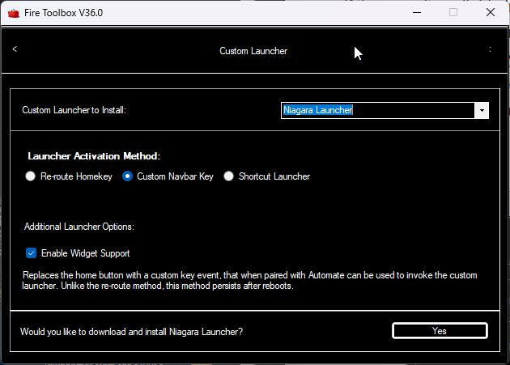This screenshot has height=365, width=510.
Task: Close the Fire Toolbox window
Action: pos(491,13)
